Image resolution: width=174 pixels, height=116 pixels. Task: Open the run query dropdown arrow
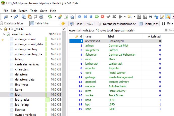[x=125, y=17]
